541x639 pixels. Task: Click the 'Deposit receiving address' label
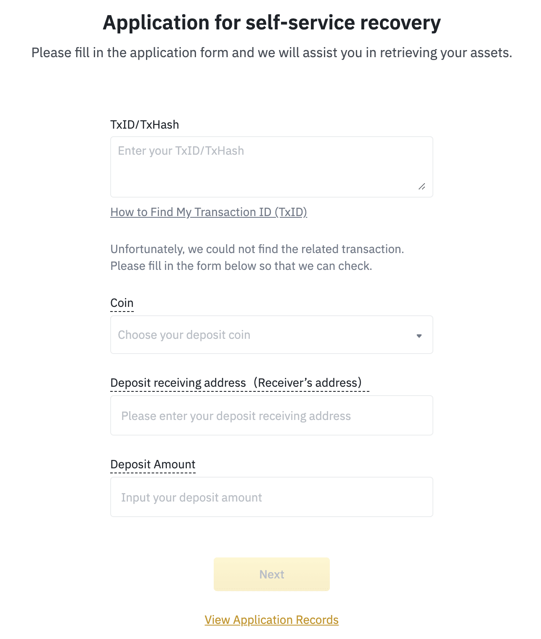pos(178,383)
